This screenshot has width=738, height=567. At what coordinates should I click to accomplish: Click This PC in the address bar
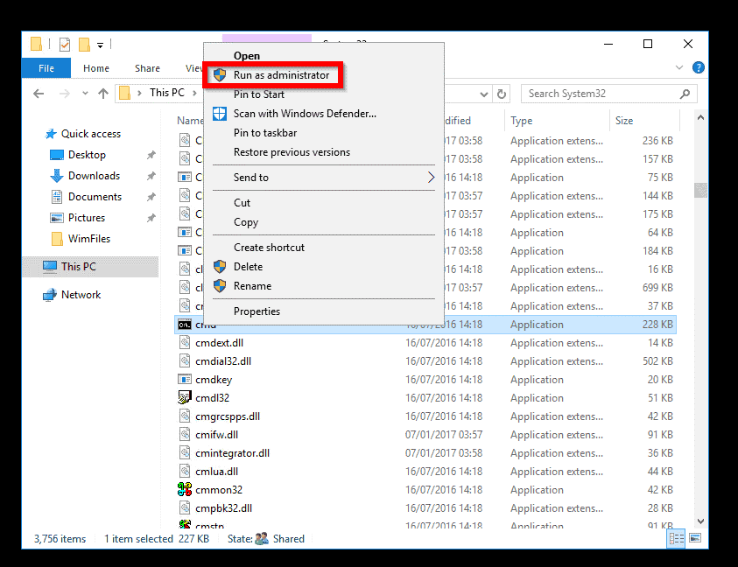[x=166, y=93]
